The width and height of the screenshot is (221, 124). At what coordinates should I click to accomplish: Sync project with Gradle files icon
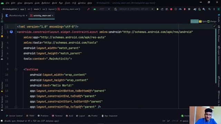tap(195, 9)
